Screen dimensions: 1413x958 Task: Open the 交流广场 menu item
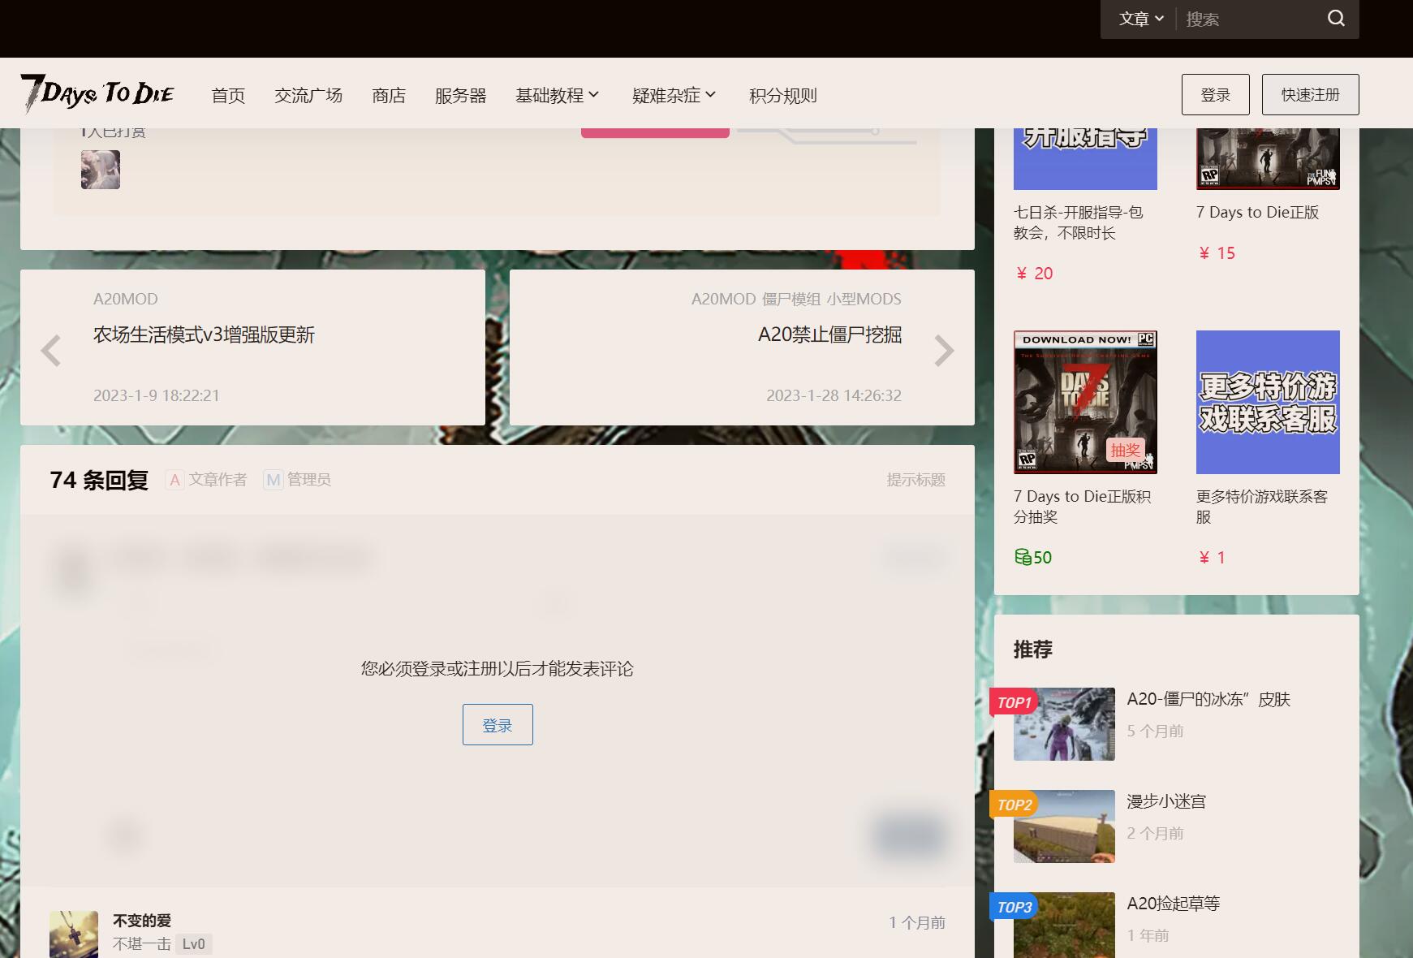[x=308, y=96]
